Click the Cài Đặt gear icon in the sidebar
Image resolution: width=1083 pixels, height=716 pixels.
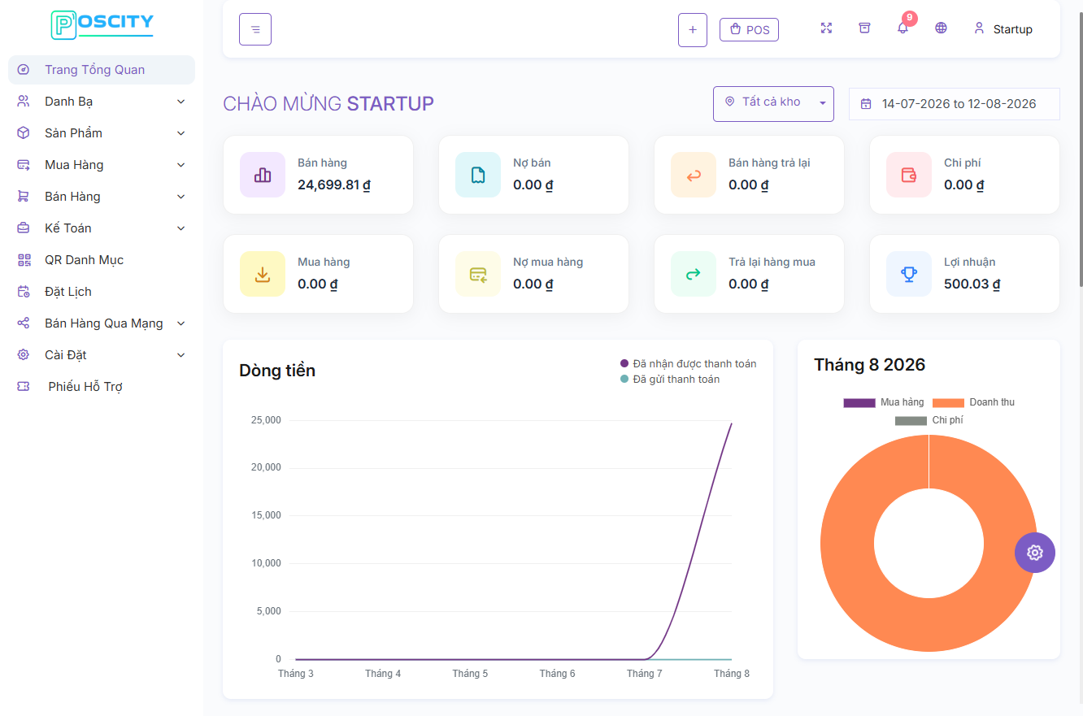pyautogui.click(x=24, y=355)
